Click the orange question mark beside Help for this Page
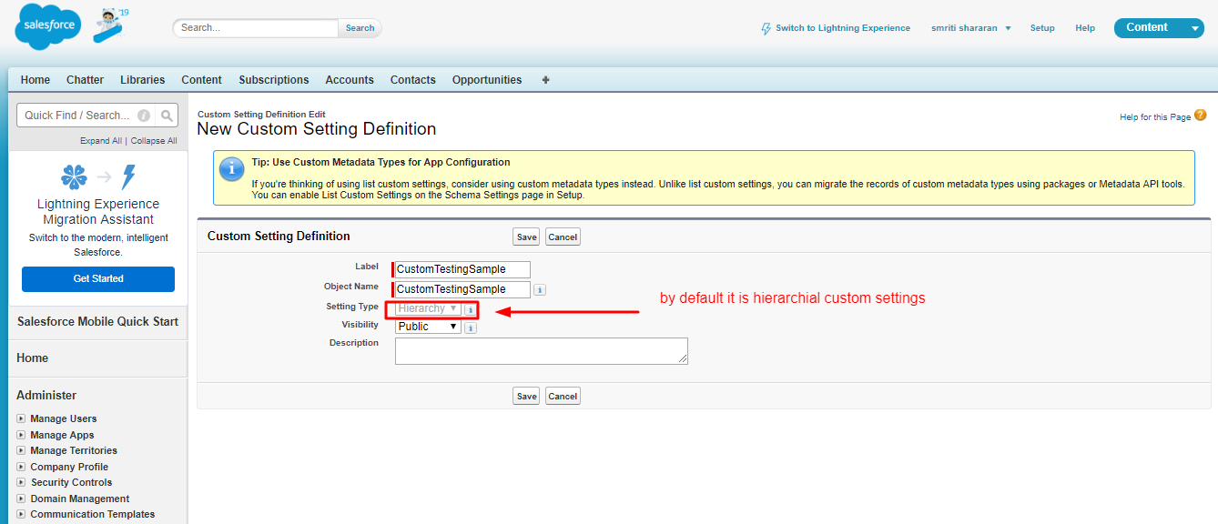The height and width of the screenshot is (524, 1218). (1200, 116)
